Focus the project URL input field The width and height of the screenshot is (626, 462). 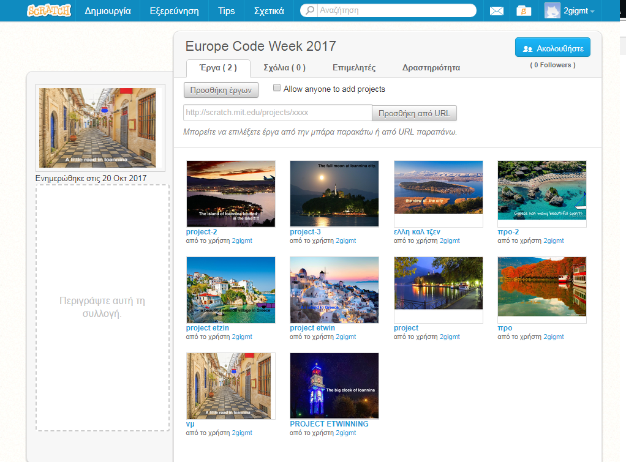[x=277, y=113]
